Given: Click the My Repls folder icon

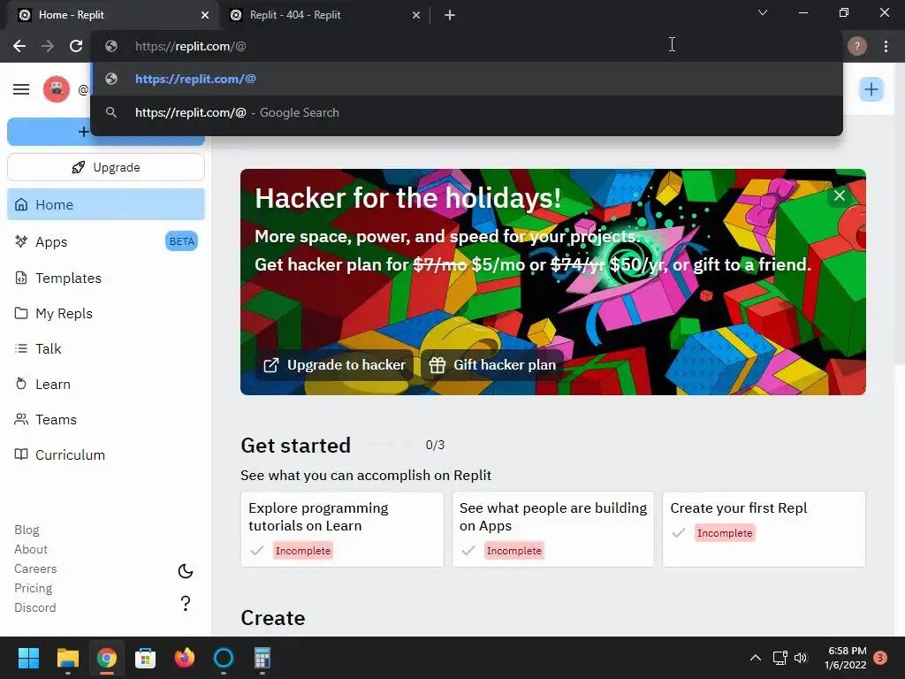Looking at the screenshot, I should pyautogui.click(x=21, y=313).
